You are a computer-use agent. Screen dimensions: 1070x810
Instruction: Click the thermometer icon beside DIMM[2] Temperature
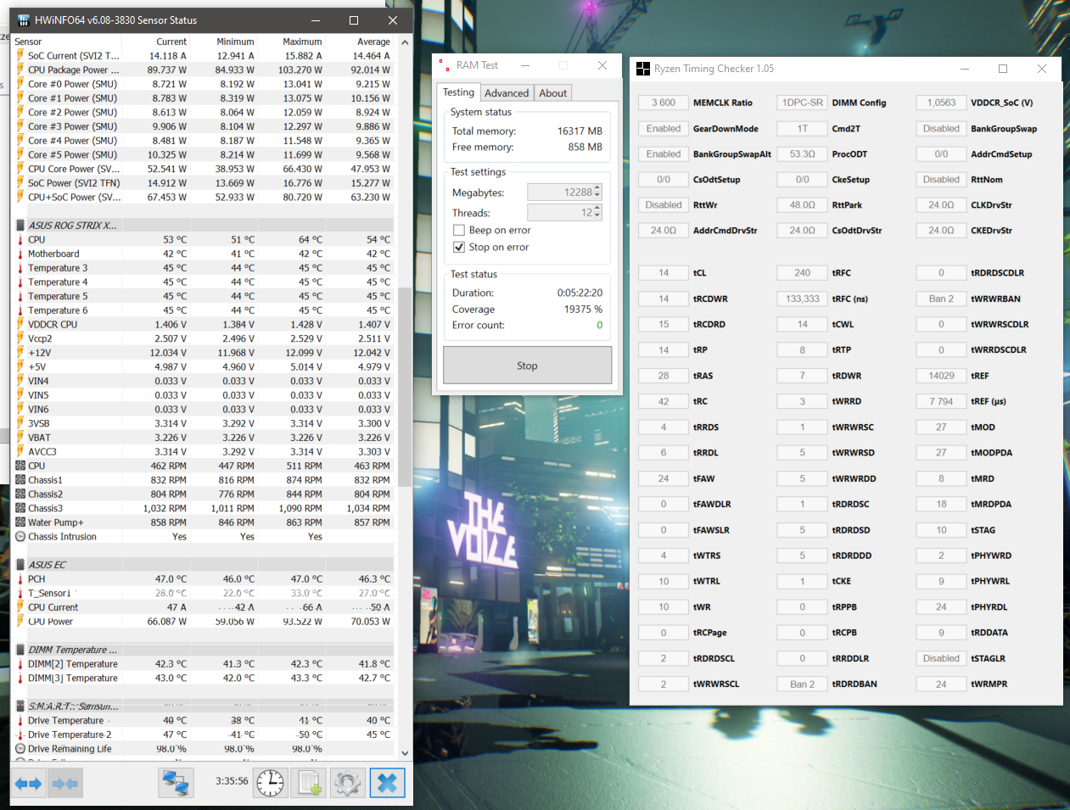pyautogui.click(x=20, y=664)
